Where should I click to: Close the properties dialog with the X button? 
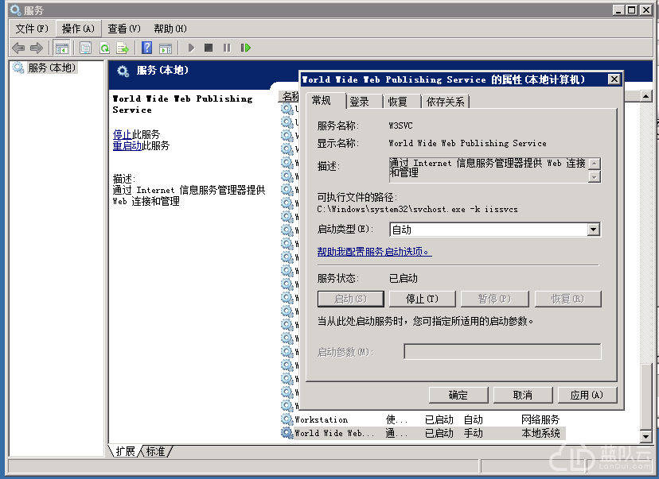614,79
